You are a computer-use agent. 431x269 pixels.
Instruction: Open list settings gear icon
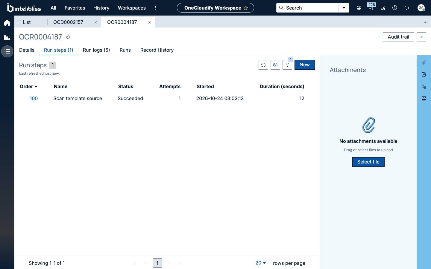pyautogui.click(x=275, y=65)
